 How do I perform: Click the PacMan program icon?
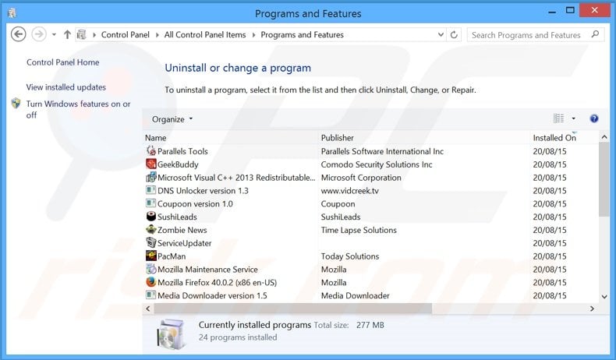click(150, 256)
